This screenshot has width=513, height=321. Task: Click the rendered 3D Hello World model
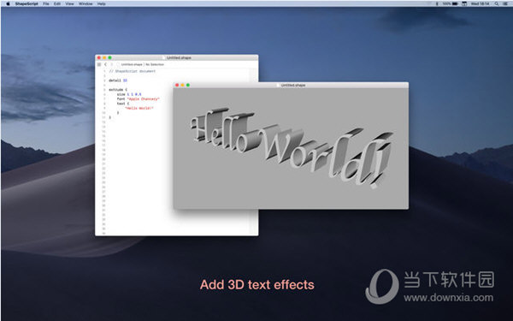click(x=292, y=147)
